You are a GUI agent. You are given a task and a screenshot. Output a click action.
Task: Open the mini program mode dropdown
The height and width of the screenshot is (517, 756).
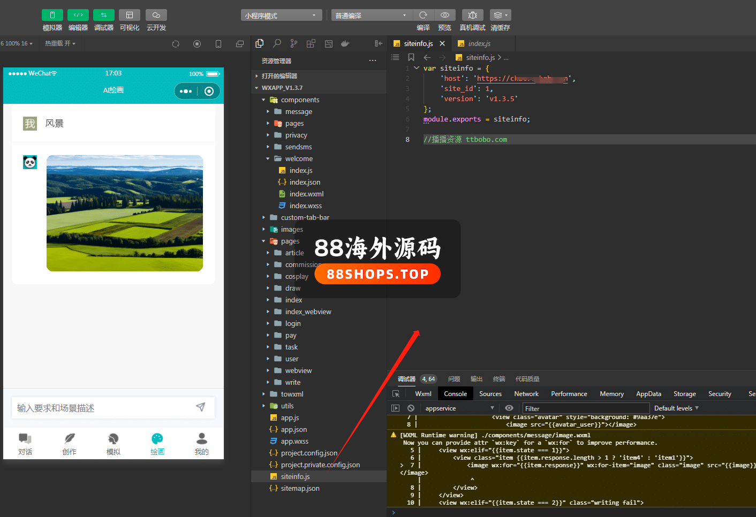tap(281, 16)
